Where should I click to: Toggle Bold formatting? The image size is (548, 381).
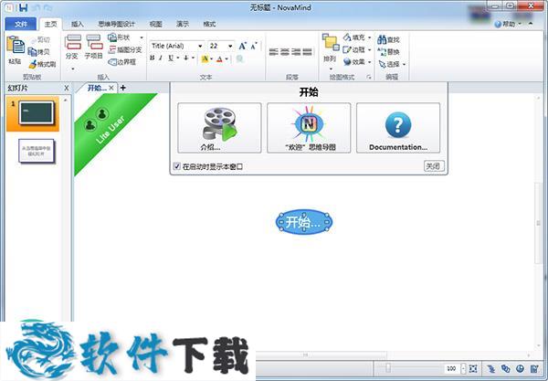click(152, 58)
